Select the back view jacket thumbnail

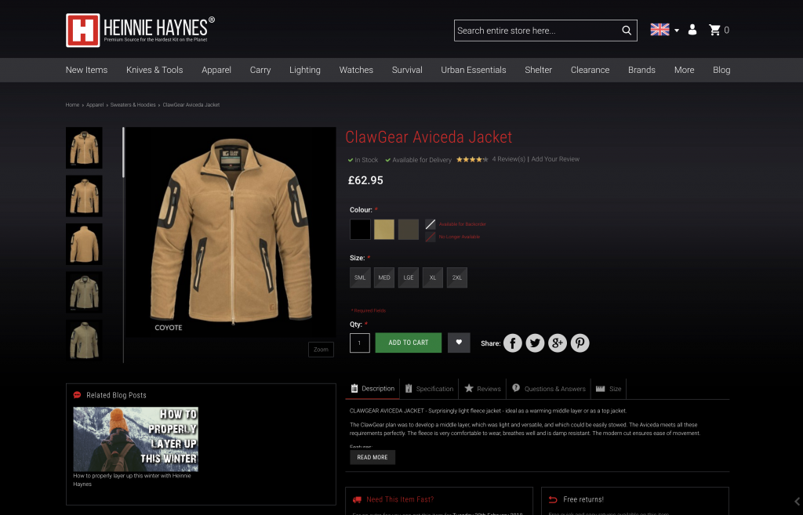[84, 245]
